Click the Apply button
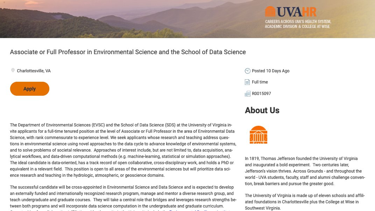 pyautogui.click(x=30, y=89)
